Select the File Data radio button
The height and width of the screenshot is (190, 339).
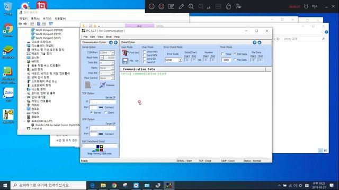[235, 60]
